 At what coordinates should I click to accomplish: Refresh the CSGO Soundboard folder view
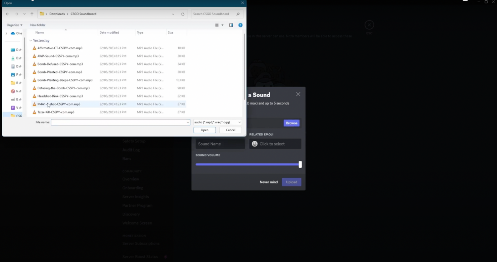[183, 14]
